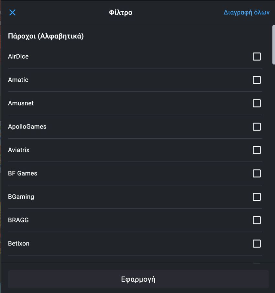The width and height of the screenshot is (275, 293).
Task: Click the Amatic provider name
Action: pos(18,80)
